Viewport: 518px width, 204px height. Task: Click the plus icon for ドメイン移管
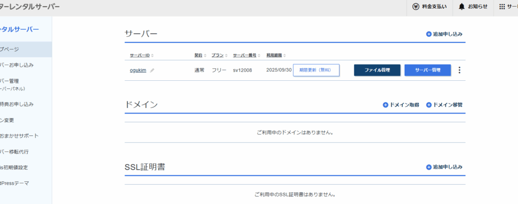click(x=429, y=105)
